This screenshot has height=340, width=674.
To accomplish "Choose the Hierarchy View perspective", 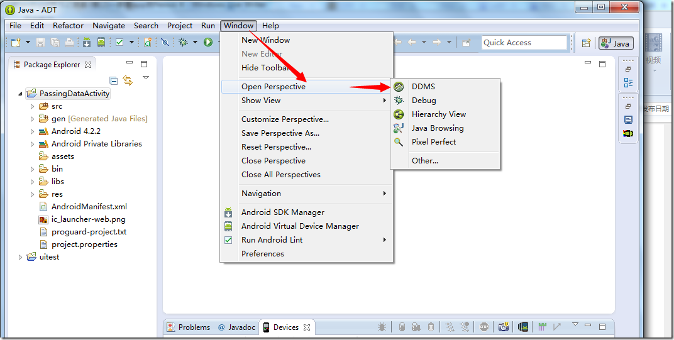I will coord(445,114).
